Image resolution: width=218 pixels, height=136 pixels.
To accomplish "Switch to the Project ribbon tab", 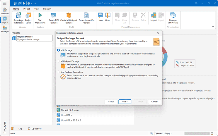I will [27, 9].
